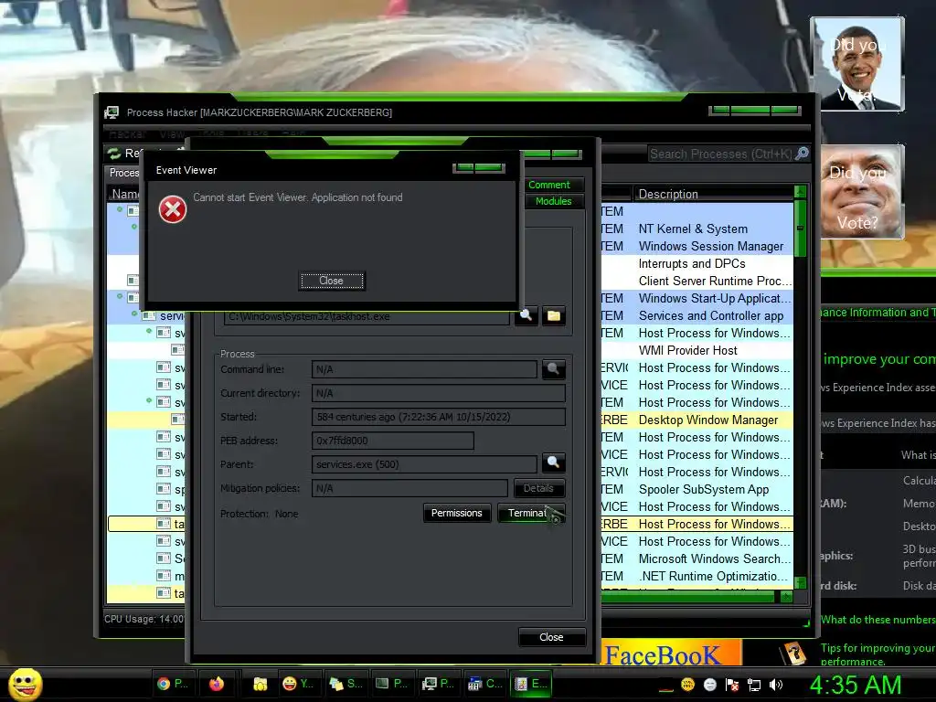Image resolution: width=936 pixels, height=702 pixels.
Task: Close the taskhost properties dialog
Action: pyautogui.click(x=551, y=637)
